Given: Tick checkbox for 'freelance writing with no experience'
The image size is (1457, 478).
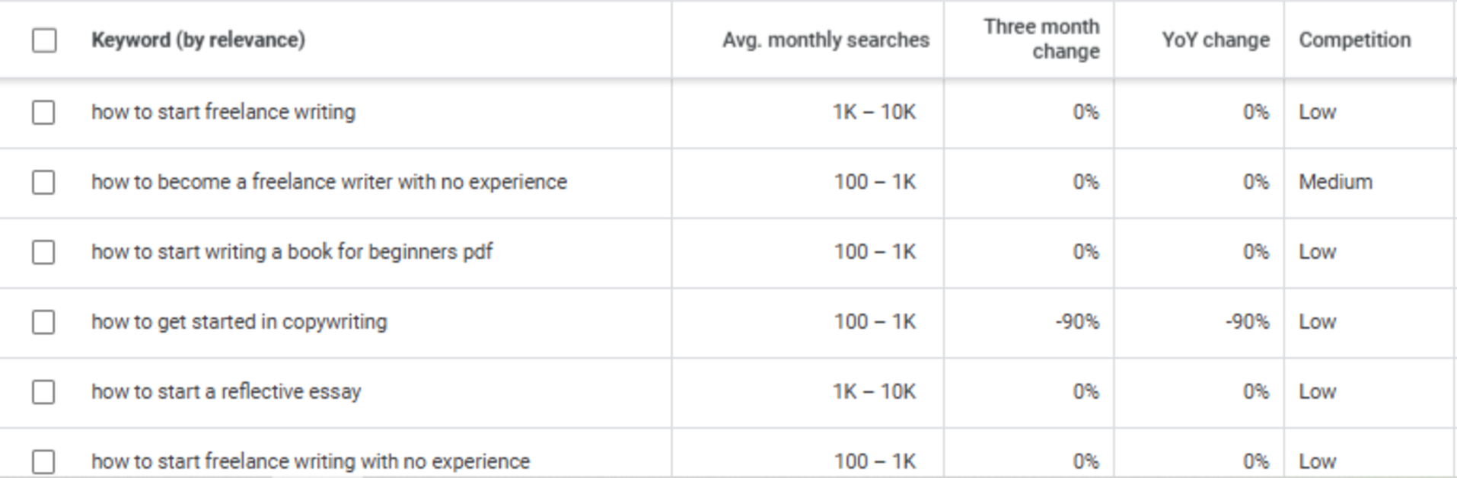Looking at the screenshot, I should [43, 461].
